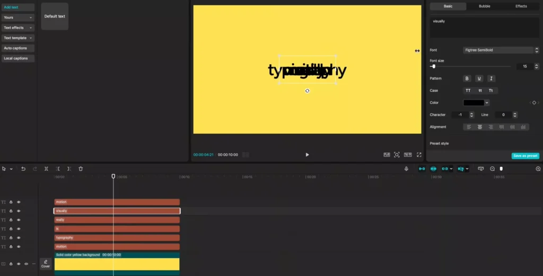
Task: Set text case to title case Tt
Action: pyautogui.click(x=491, y=91)
